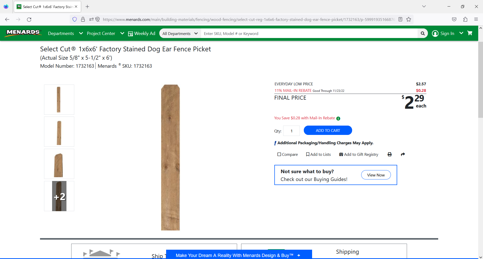Click the mail-in rebate info icon
Viewport: 483px width, 259px height.
click(338, 118)
